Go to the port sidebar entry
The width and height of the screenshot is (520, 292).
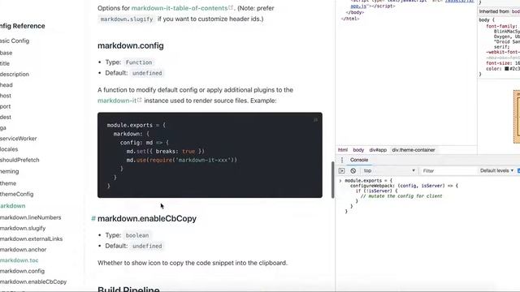6,106
